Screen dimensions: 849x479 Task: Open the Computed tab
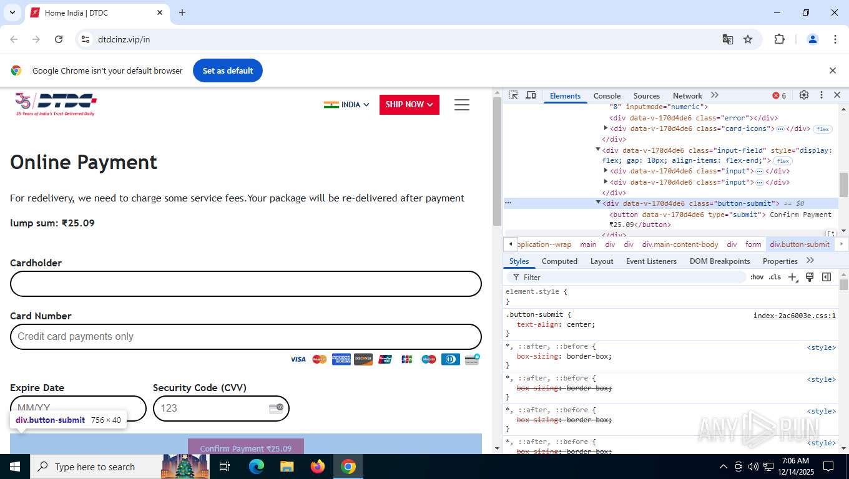[559, 261]
